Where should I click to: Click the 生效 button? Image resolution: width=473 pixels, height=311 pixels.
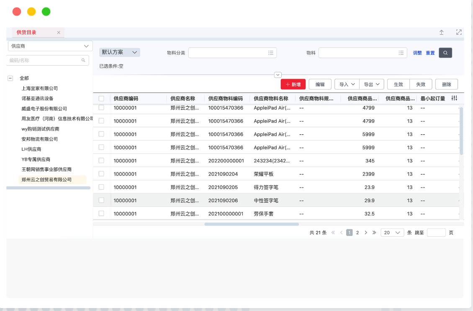click(398, 85)
